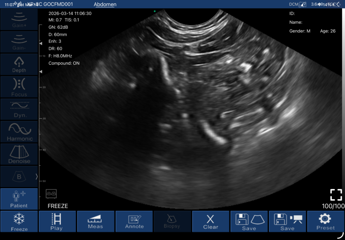This screenshot has width=345, height=240.
Task: Click the Gender: M label
Action: [300, 31]
